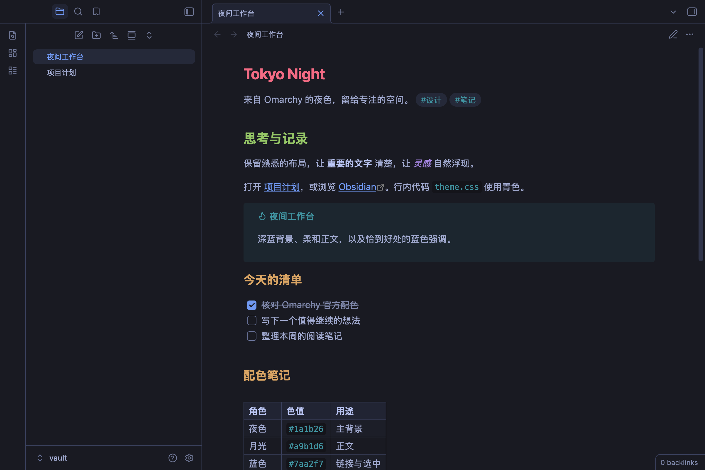Select 夜间工作台 in the file list
The height and width of the screenshot is (470, 705).
(x=114, y=57)
